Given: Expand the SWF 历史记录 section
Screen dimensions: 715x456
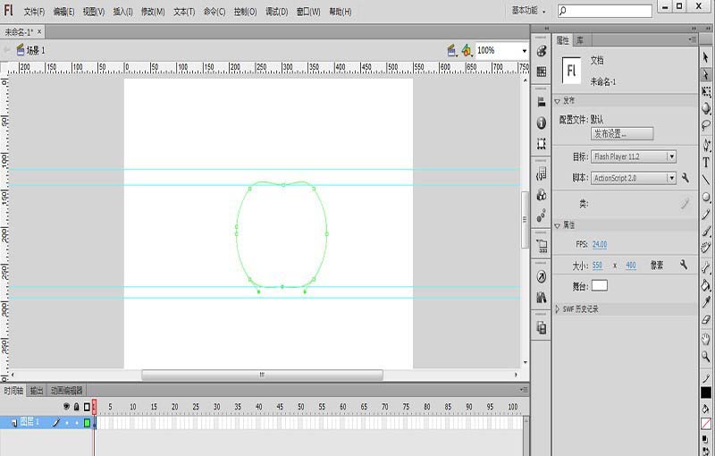Looking at the screenshot, I should (x=557, y=309).
